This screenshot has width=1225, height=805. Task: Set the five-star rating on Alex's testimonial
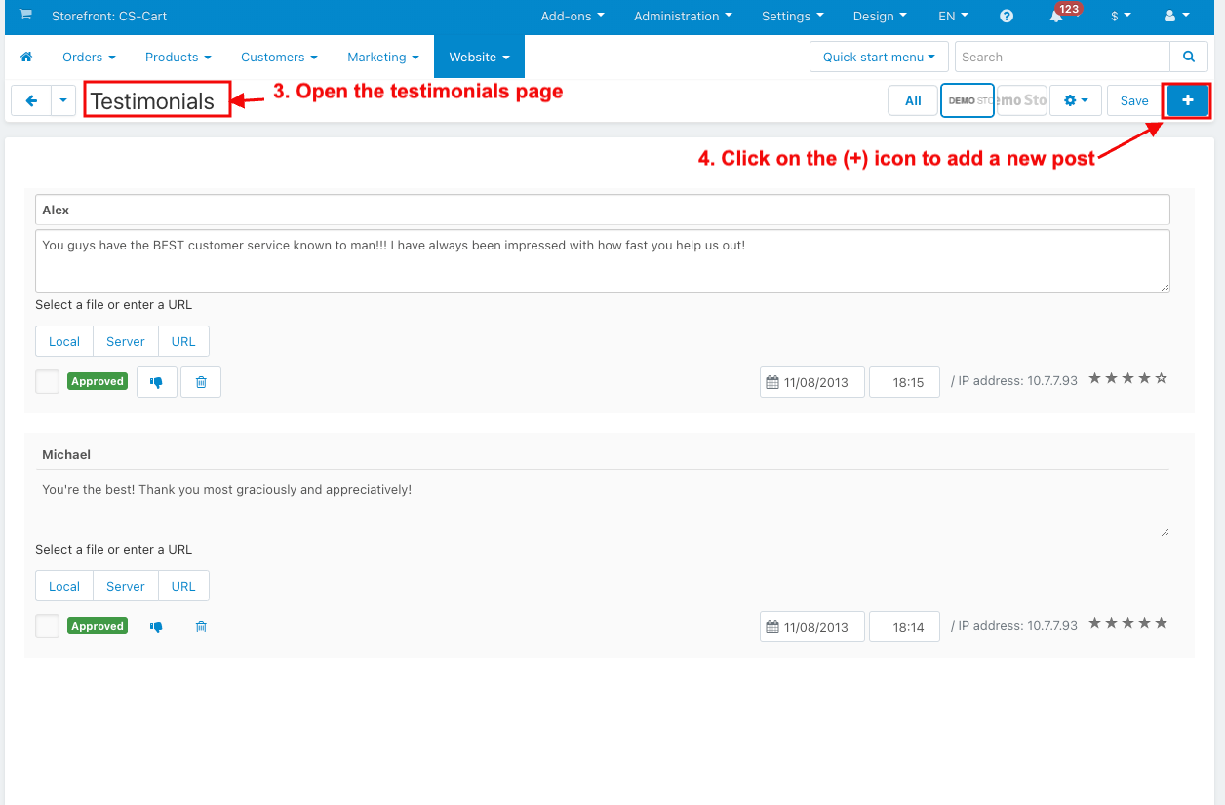1161,378
